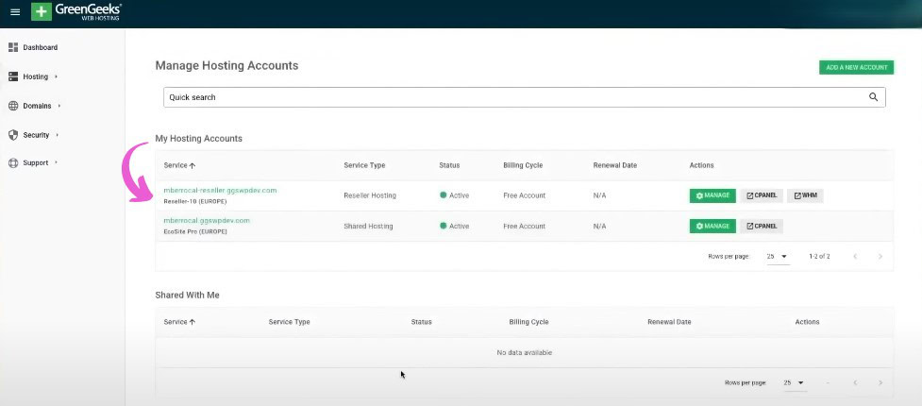This screenshot has width=922, height=406.
Task: Click Active status of the shared hosting account
Action: (455, 226)
